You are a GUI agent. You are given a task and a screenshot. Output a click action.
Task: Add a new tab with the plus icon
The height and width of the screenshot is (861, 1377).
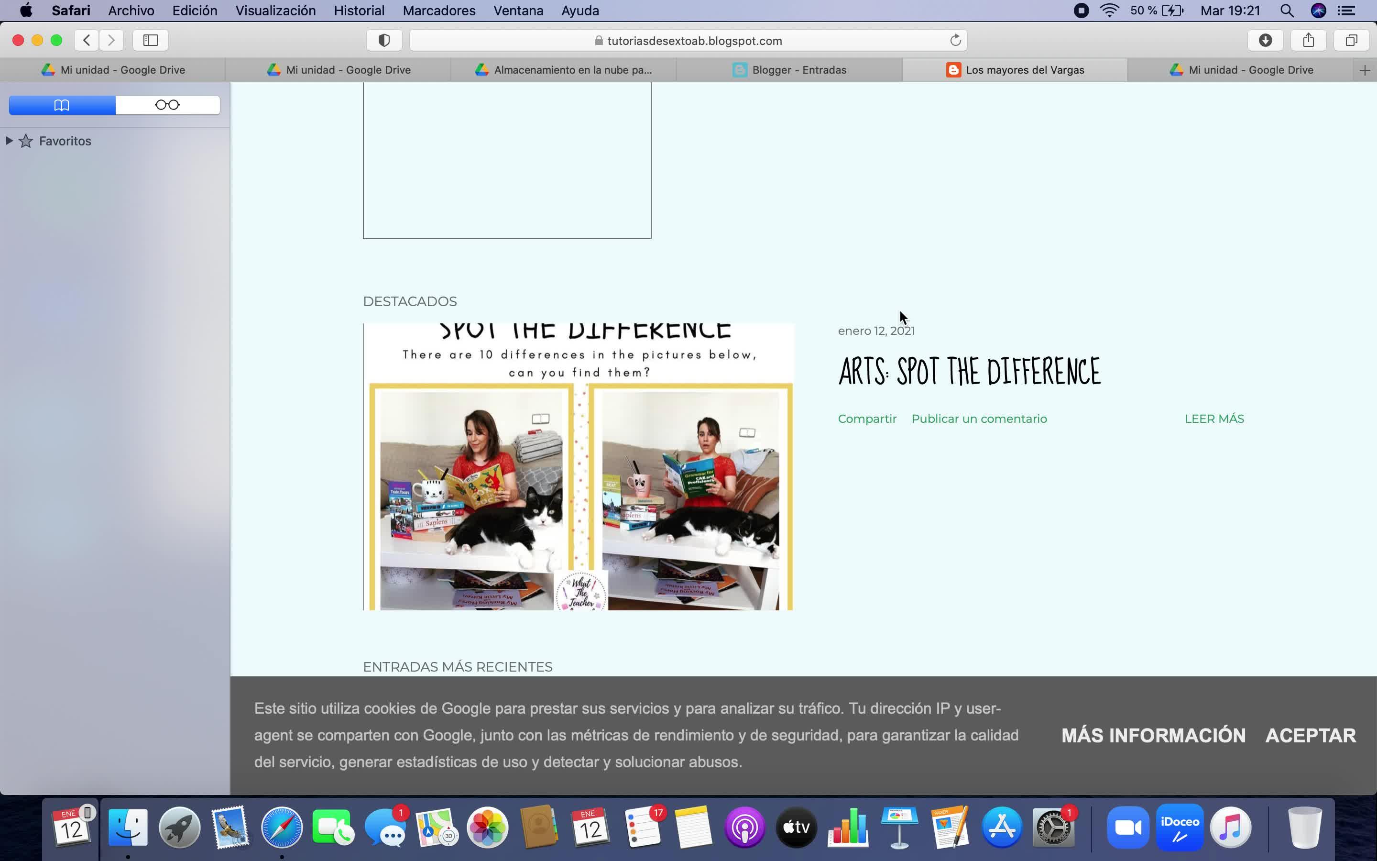1365,70
